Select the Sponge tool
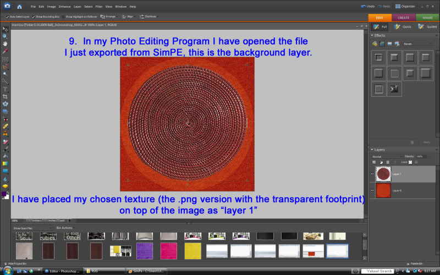The width and height of the screenshot is (440, 275). tap(5, 186)
